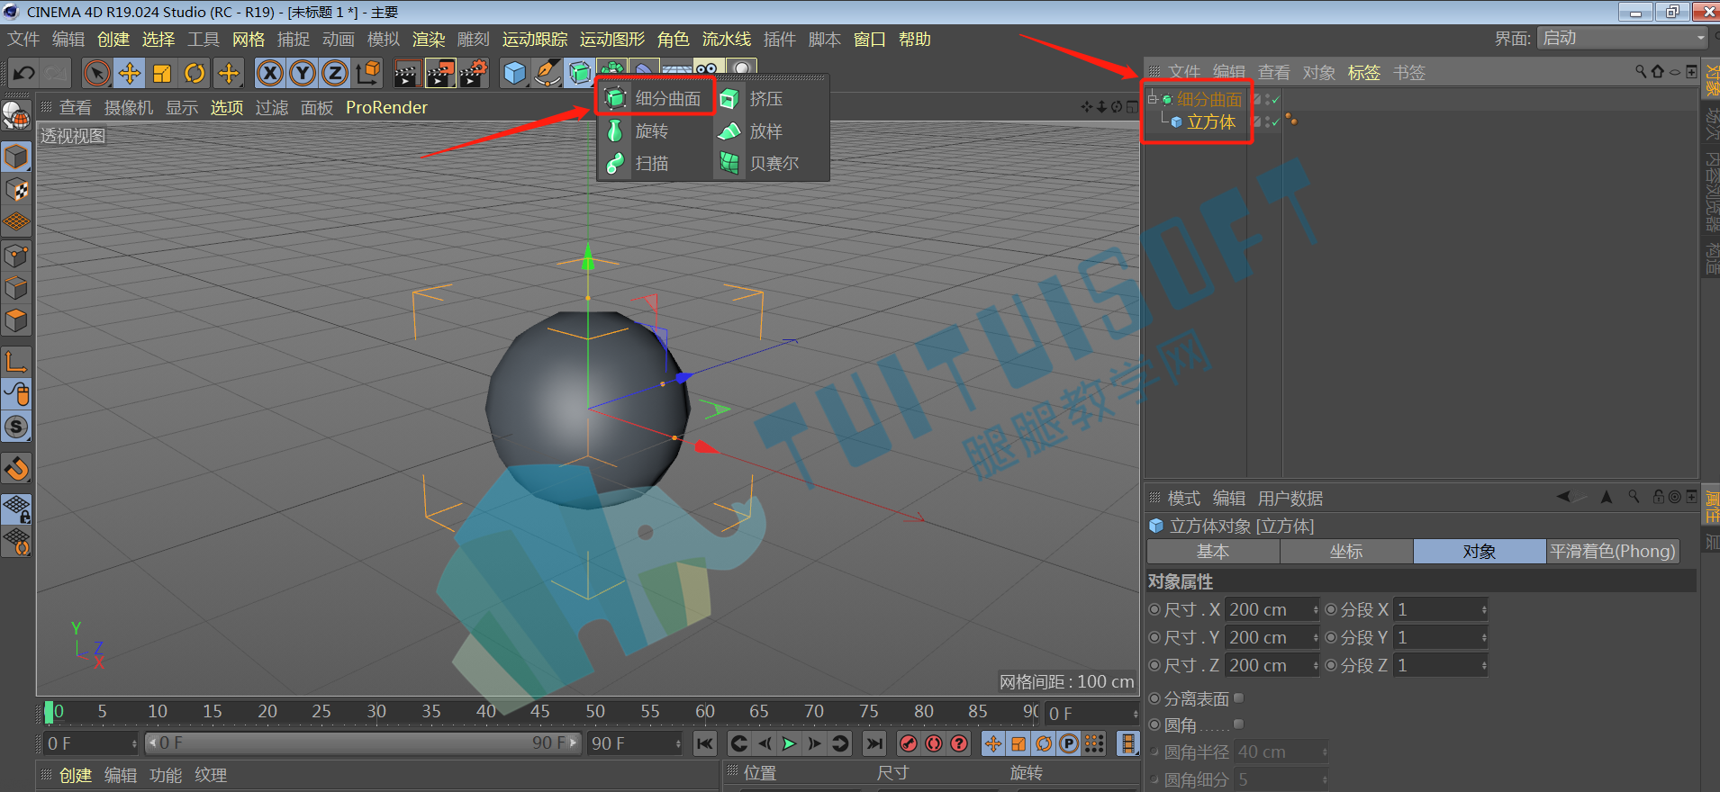Choose the 放样 (Loft) generator icon
The width and height of the screenshot is (1720, 792).
point(729,131)
